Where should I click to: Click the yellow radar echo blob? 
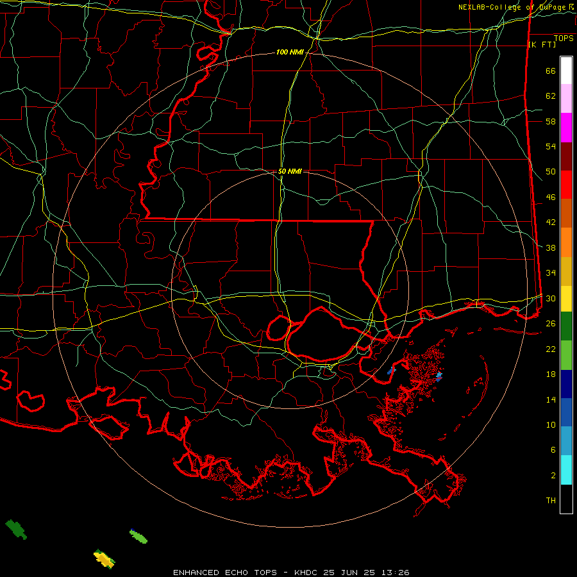click(x=105, y=558)
